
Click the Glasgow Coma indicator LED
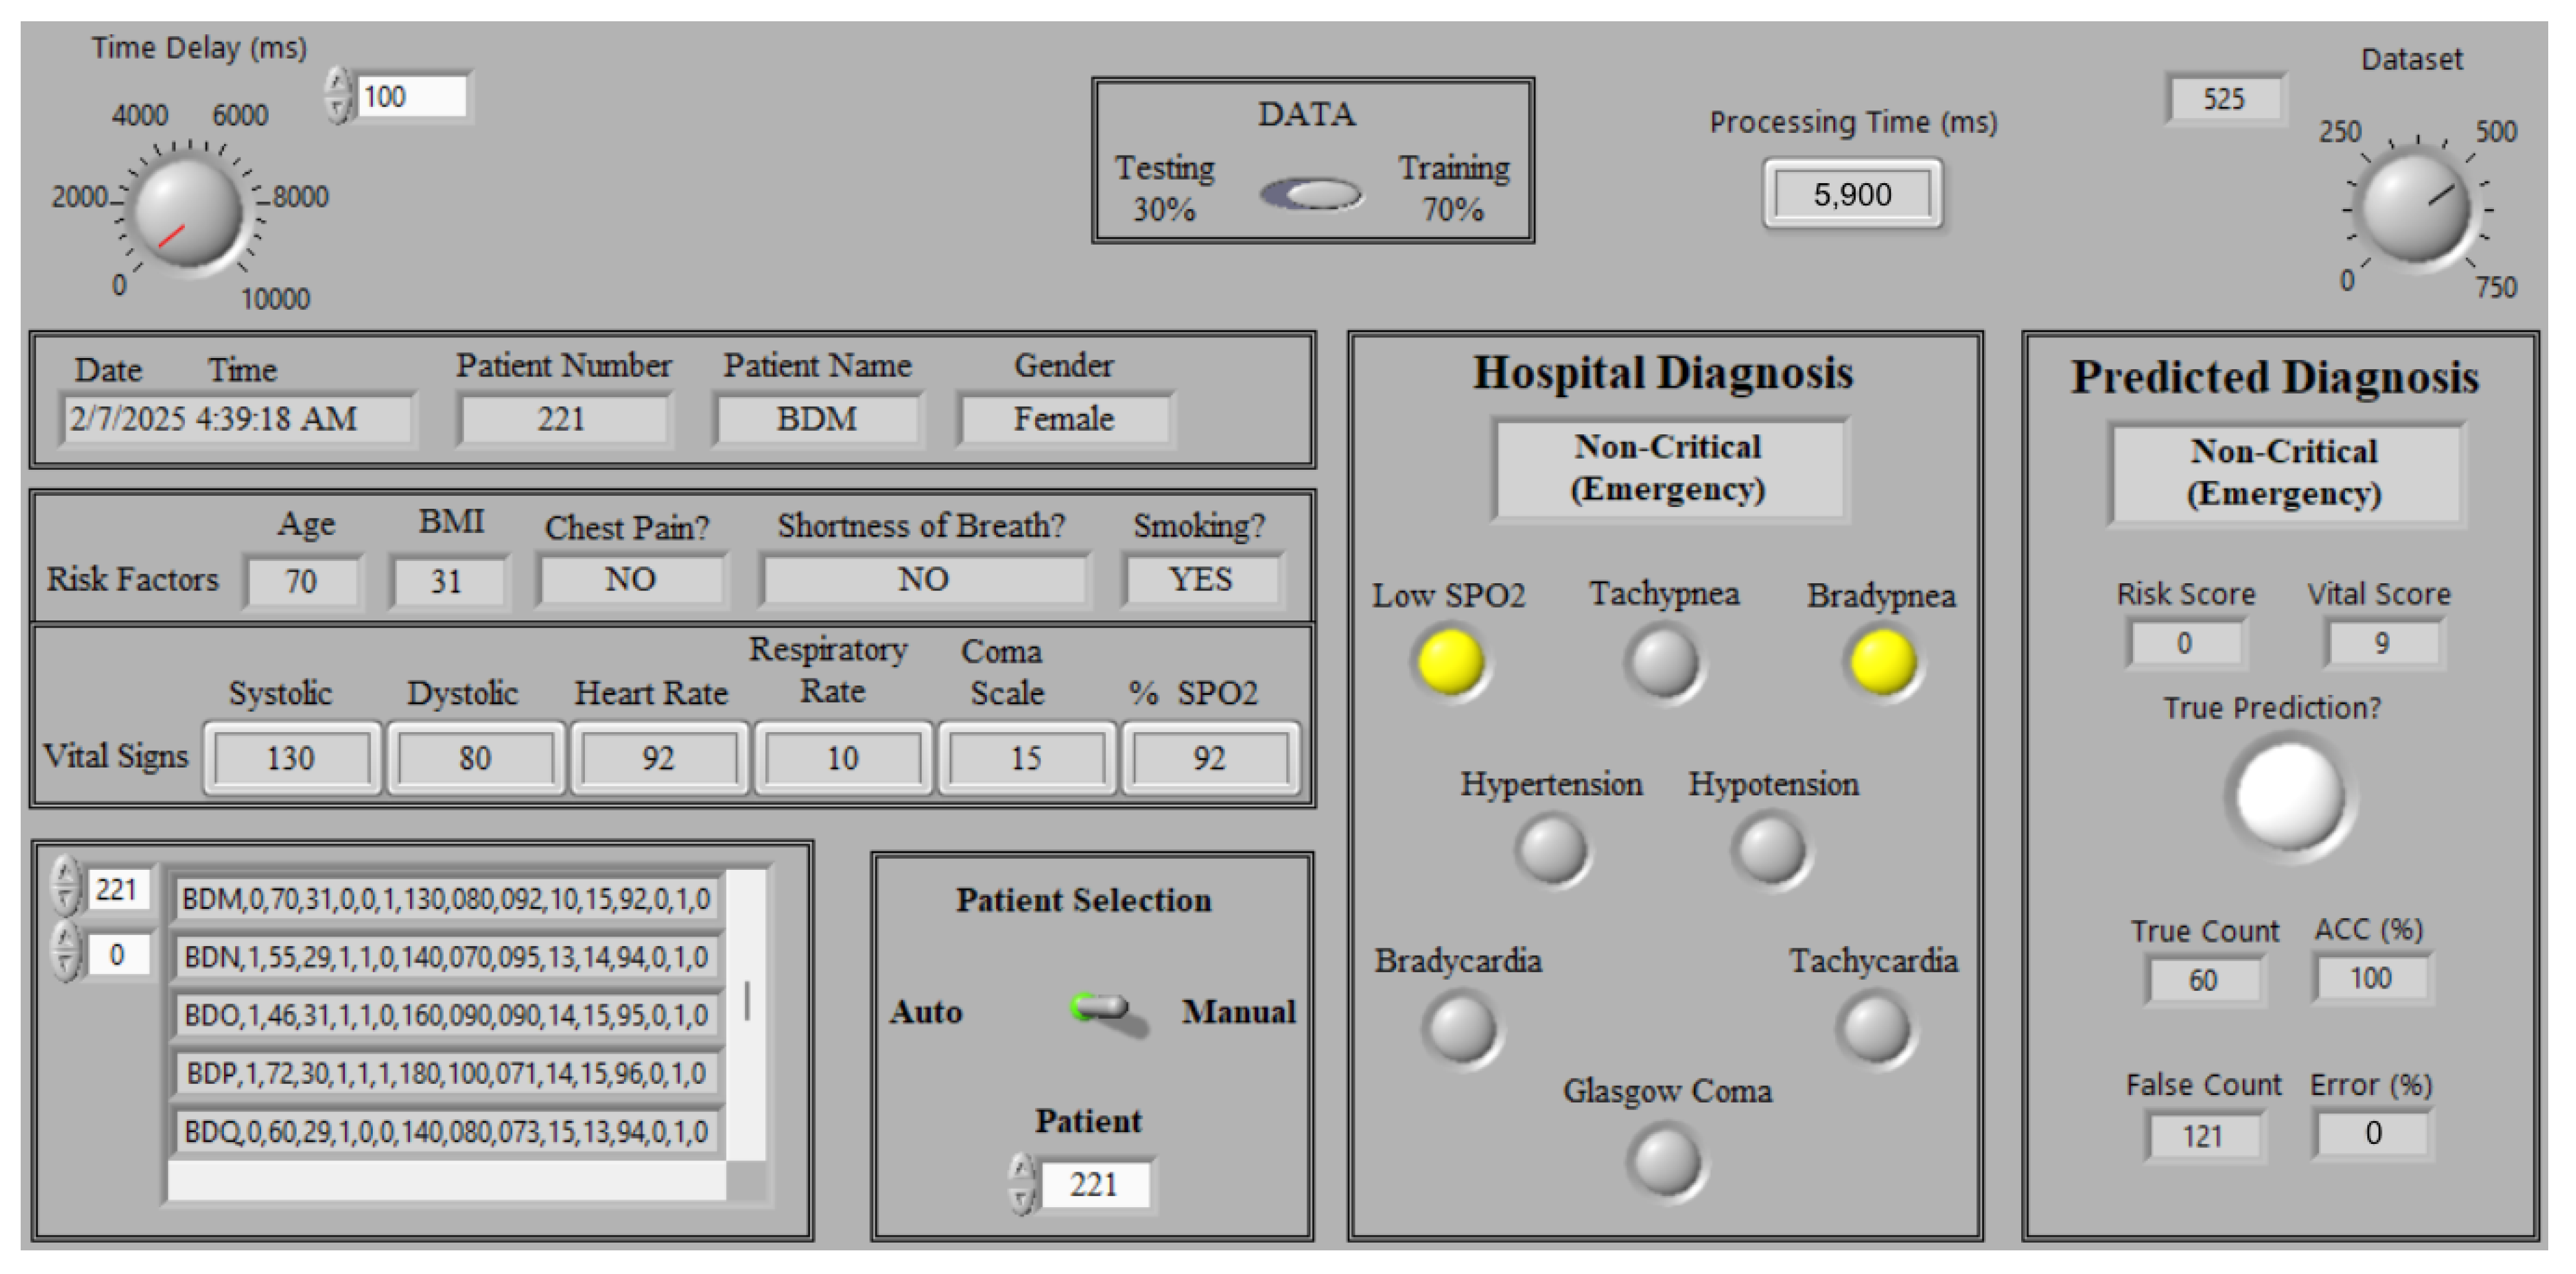[x=1665, y=1161]
